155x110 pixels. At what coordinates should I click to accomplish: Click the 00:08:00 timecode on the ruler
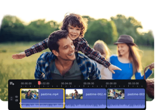[x=111, y=84]
